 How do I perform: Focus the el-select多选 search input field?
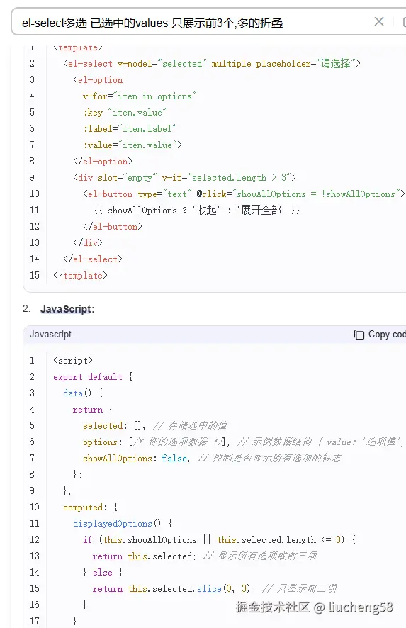pos(192,23)
